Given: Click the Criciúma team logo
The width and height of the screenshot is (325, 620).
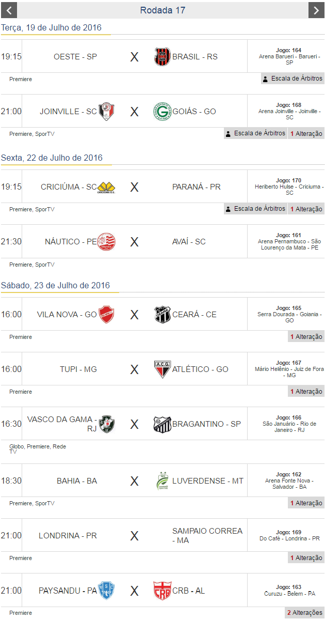Looking at the screenshot, I should pyautogui.click(x=106, y=187).
